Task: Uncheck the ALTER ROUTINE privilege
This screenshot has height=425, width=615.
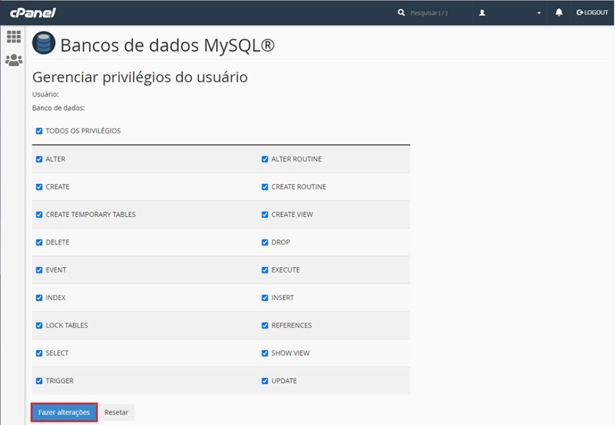Action: 265,159
